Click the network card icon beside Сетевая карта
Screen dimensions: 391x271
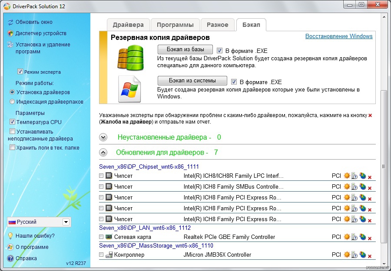(x=109, y=237)
